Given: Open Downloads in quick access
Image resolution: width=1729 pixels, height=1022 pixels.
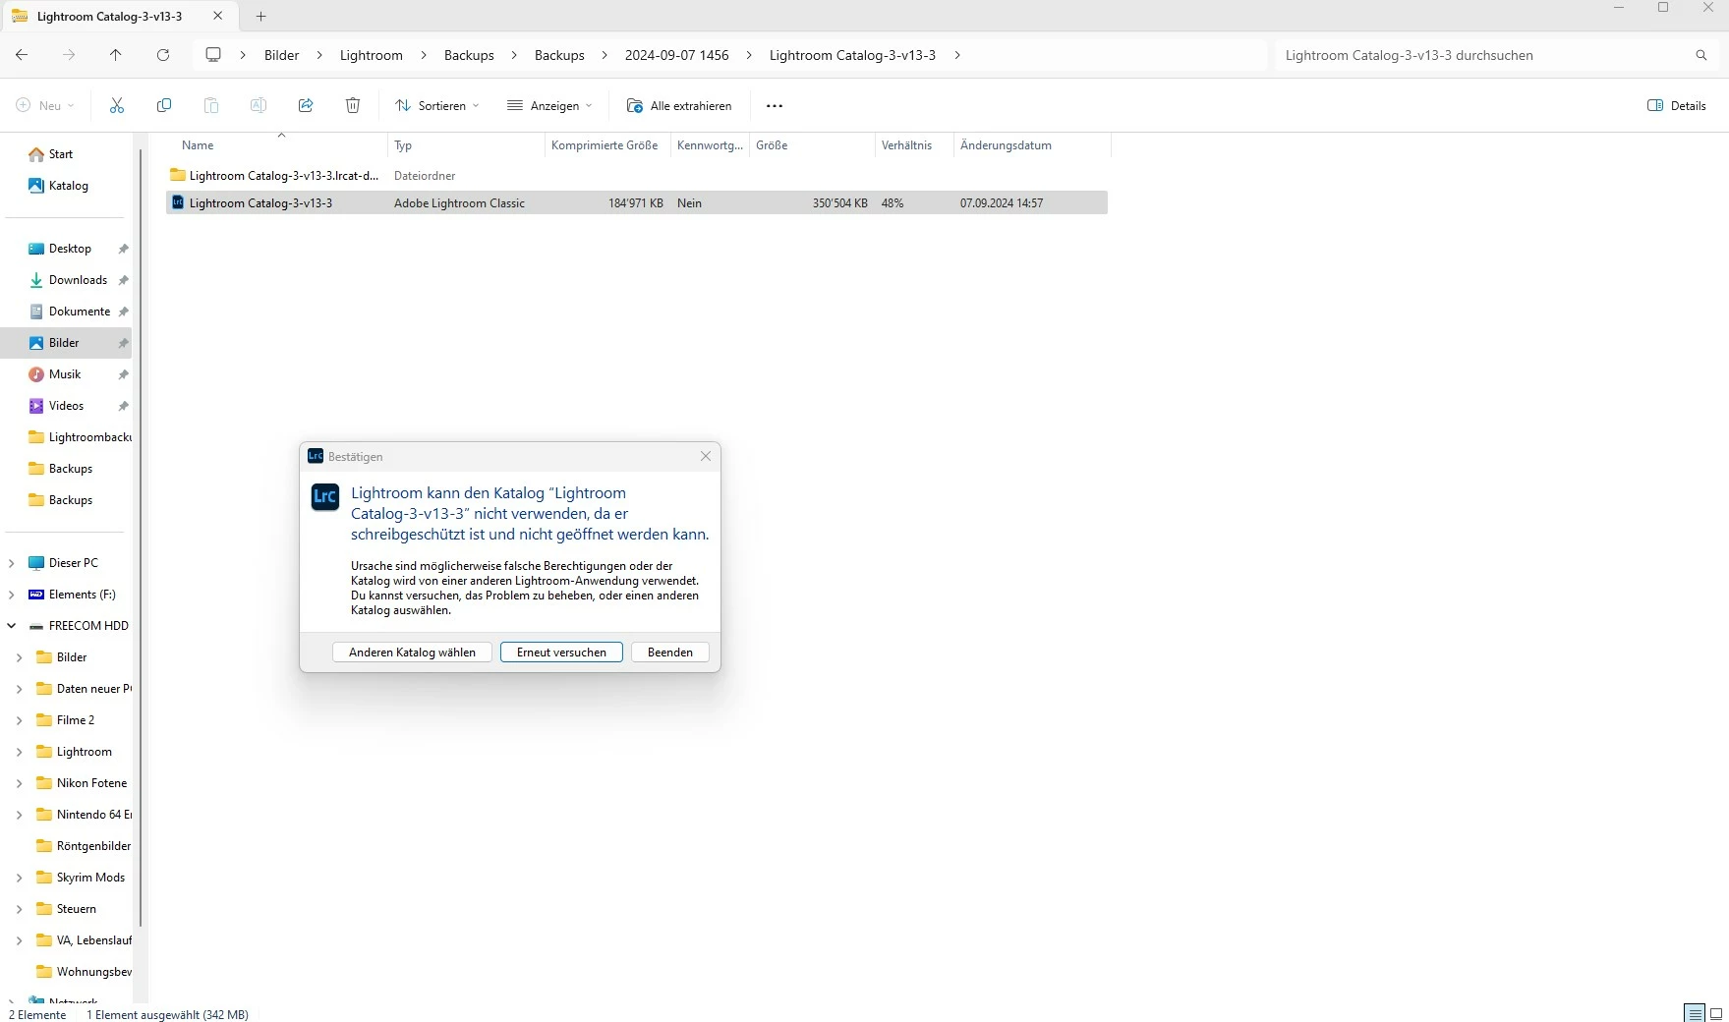Looking at the screenshot, I should [x=78, y=280].
